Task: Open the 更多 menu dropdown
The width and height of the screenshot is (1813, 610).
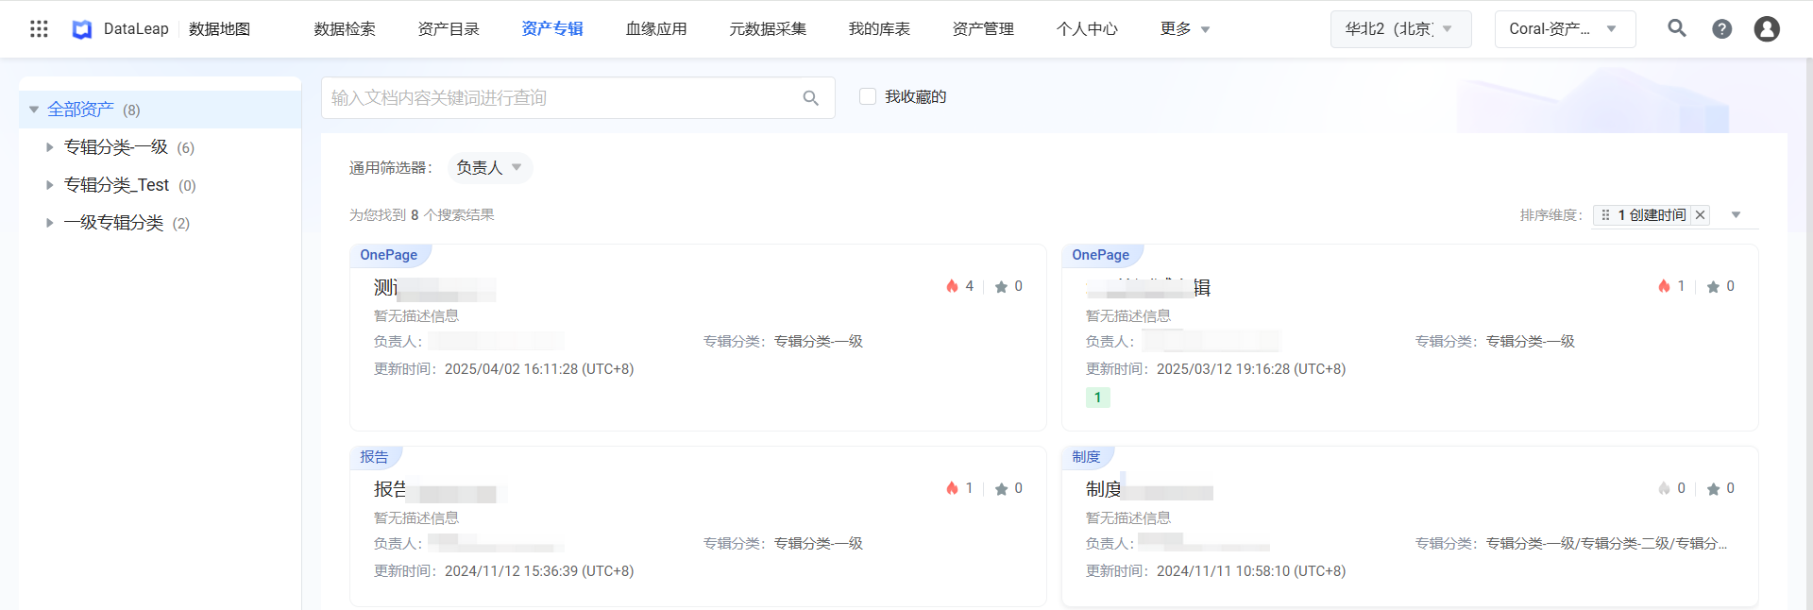Action: coord(1185,29)
